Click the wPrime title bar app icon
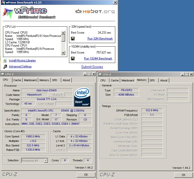 point(3,2)
